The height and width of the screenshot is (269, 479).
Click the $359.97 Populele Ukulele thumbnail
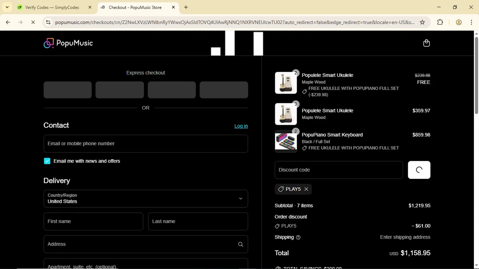click(286, 114)
